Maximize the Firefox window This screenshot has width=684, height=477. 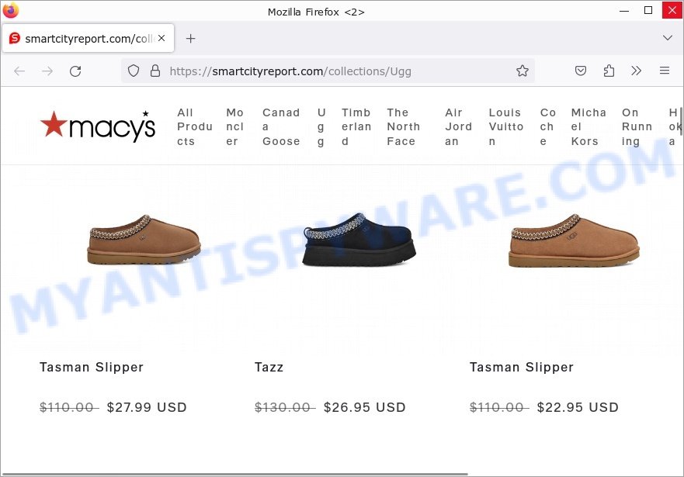pyautogui.click(x=648, y=10)
